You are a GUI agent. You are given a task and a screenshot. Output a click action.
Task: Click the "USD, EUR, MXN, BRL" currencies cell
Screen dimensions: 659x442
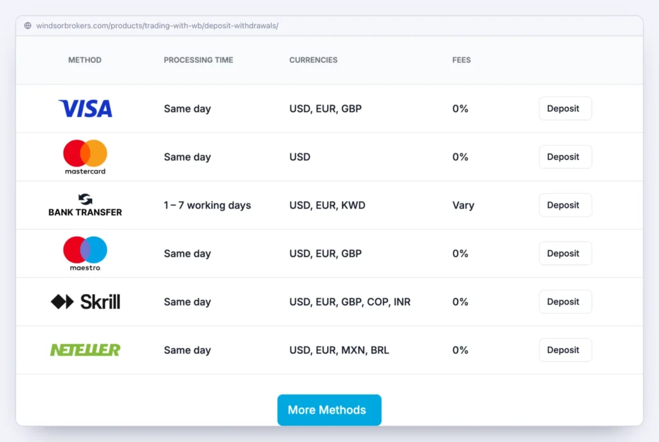339,350
